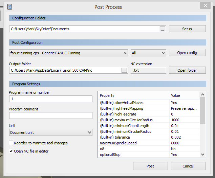The height and width of the screenshot is (178, 215).
Task: Click the Program comment text field
Action: coord(51,115)
